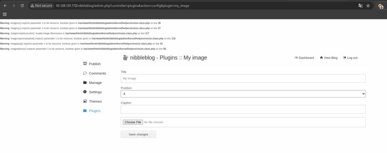Screen dimensions: 387x153
Task: Focus the Title input field
Action: pyautogui.click(x=243, y=78)
